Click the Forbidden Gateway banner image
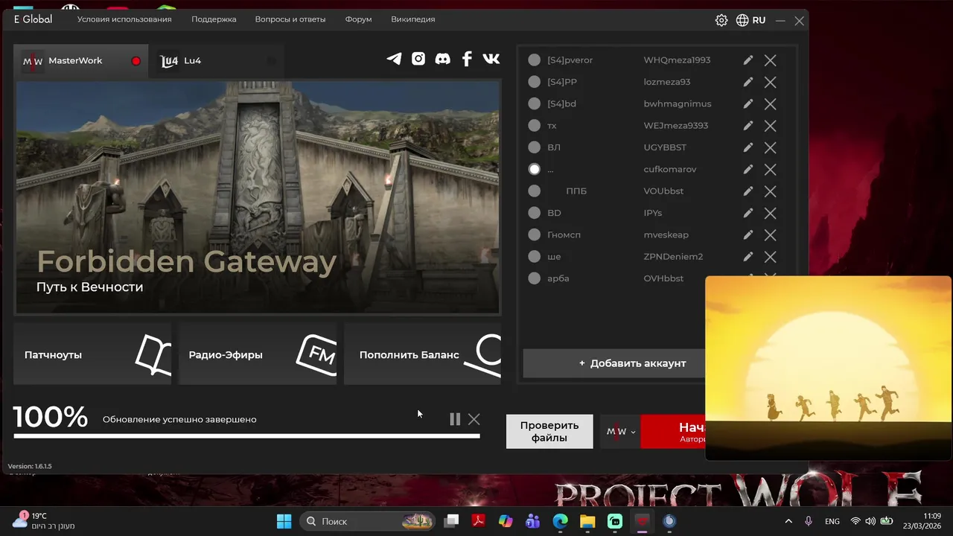The width and height of the screenshot is (953, 536). pos(258,197)
